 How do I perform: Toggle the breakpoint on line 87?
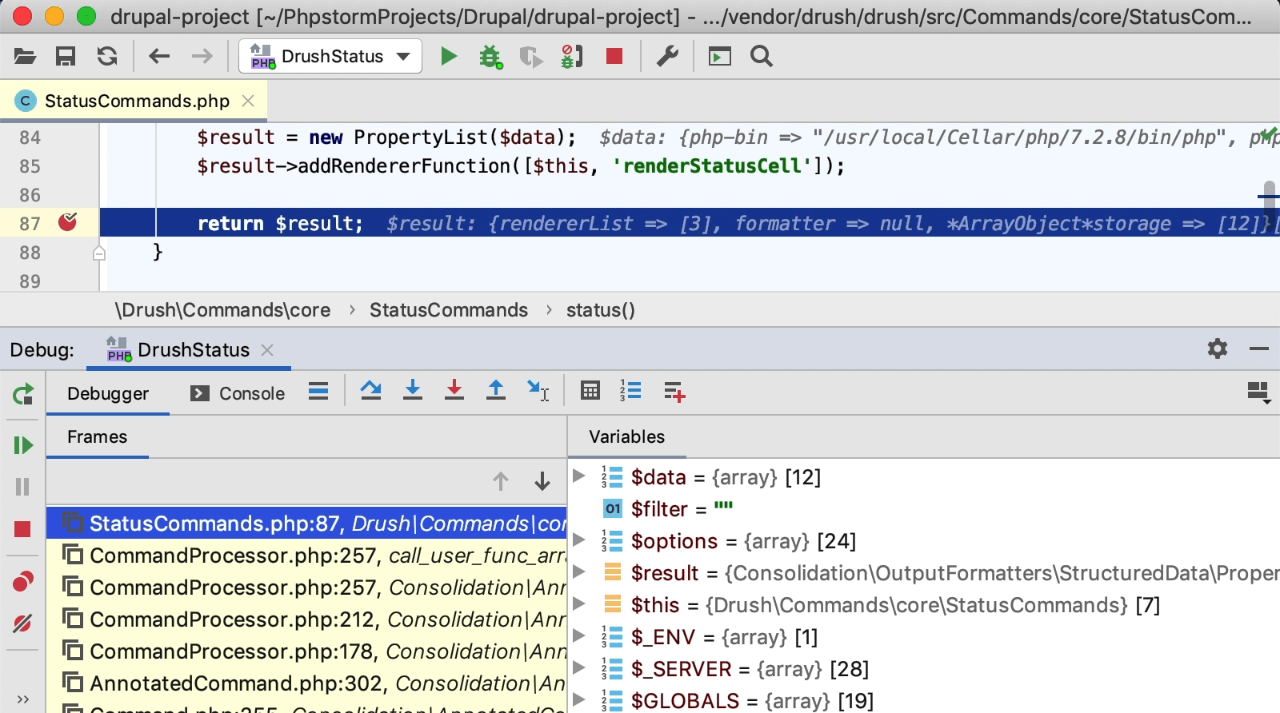point(68,222)
